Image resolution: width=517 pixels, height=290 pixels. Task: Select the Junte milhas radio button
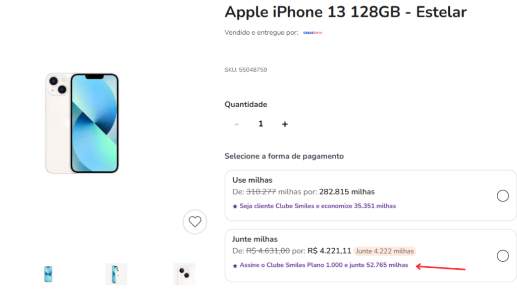point(502,255)
